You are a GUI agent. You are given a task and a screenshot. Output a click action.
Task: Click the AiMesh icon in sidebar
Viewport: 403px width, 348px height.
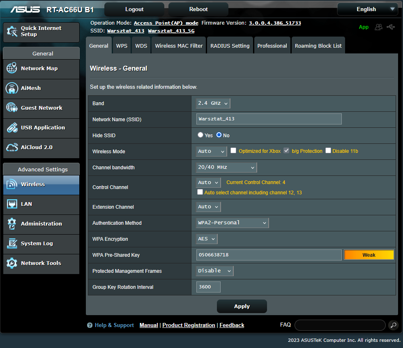(x=12, y=88)
